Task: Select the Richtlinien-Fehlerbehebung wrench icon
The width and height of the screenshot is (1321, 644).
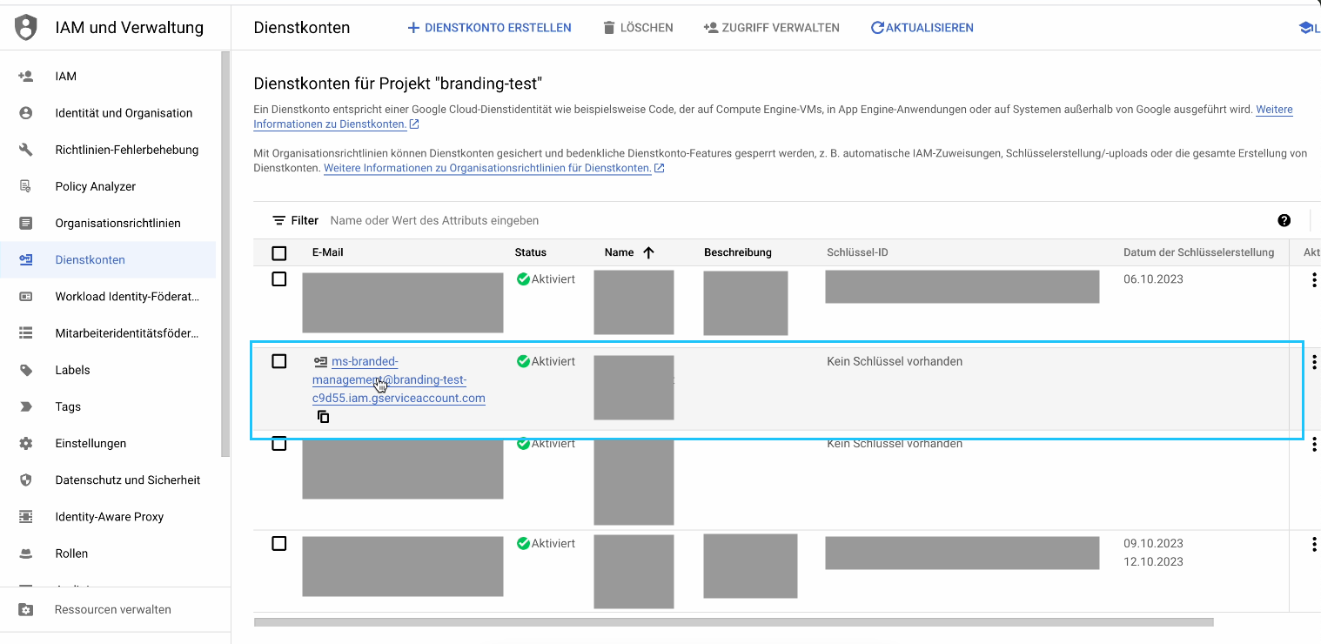Action: 26,150
